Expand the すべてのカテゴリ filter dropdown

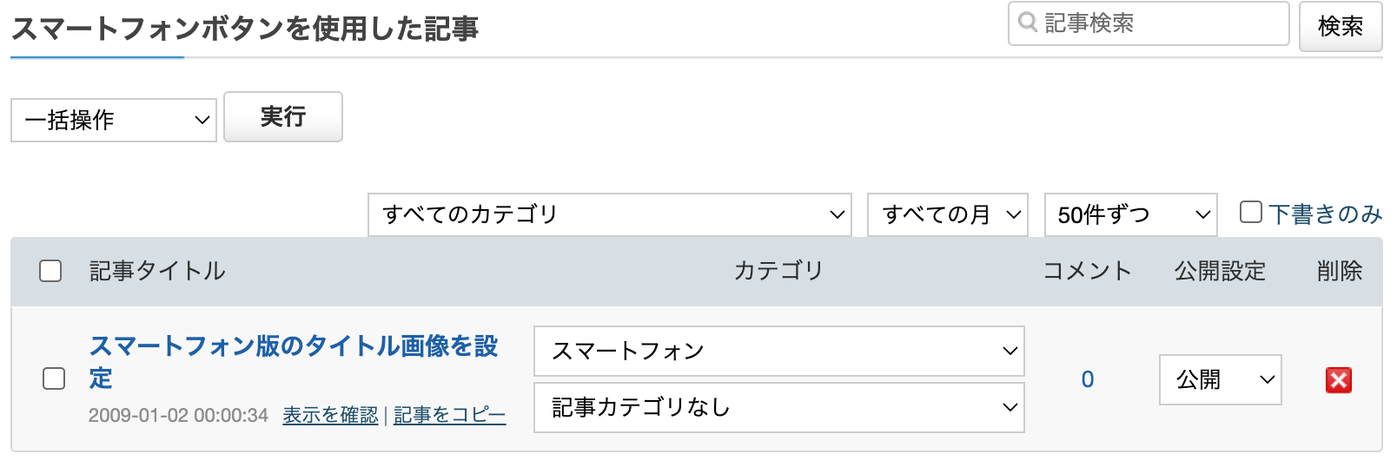tap(609, 214)
